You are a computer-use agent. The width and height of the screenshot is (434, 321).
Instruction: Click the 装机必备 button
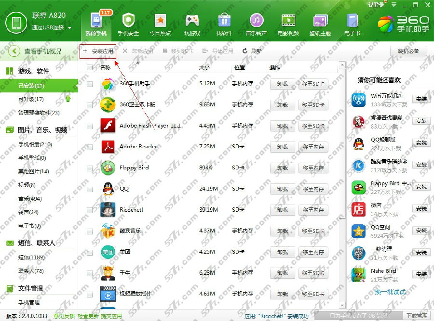pyautogui.click(x=408, y=51)
